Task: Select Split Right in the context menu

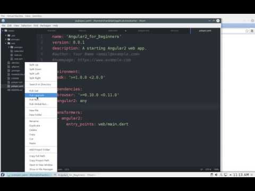Action: [41, 78]
